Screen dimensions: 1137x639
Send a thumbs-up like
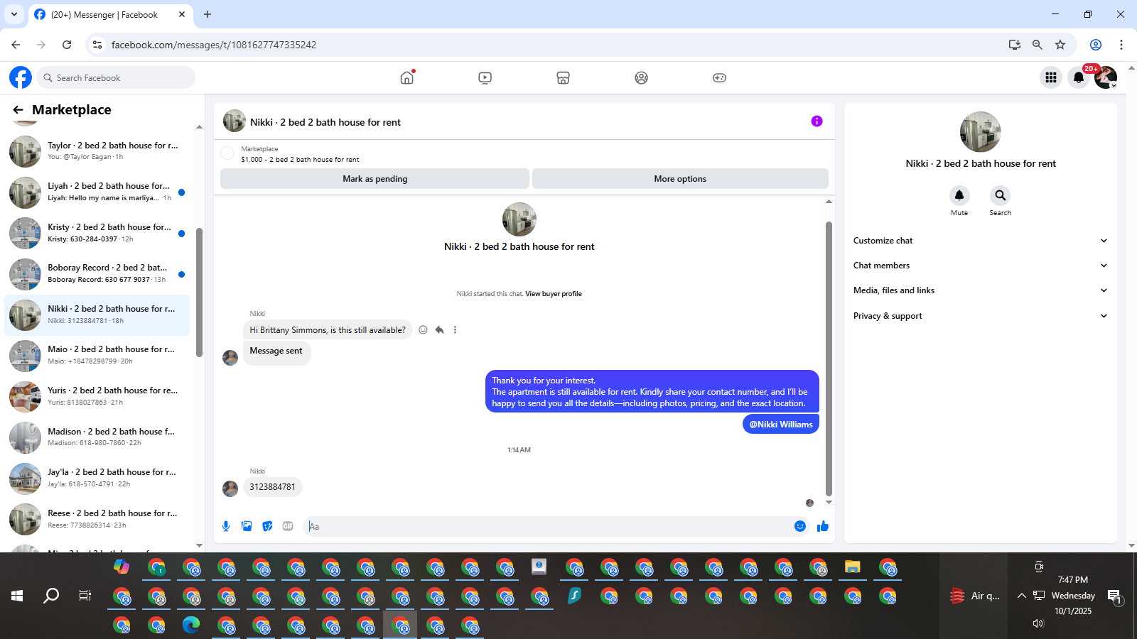point(823,526)
